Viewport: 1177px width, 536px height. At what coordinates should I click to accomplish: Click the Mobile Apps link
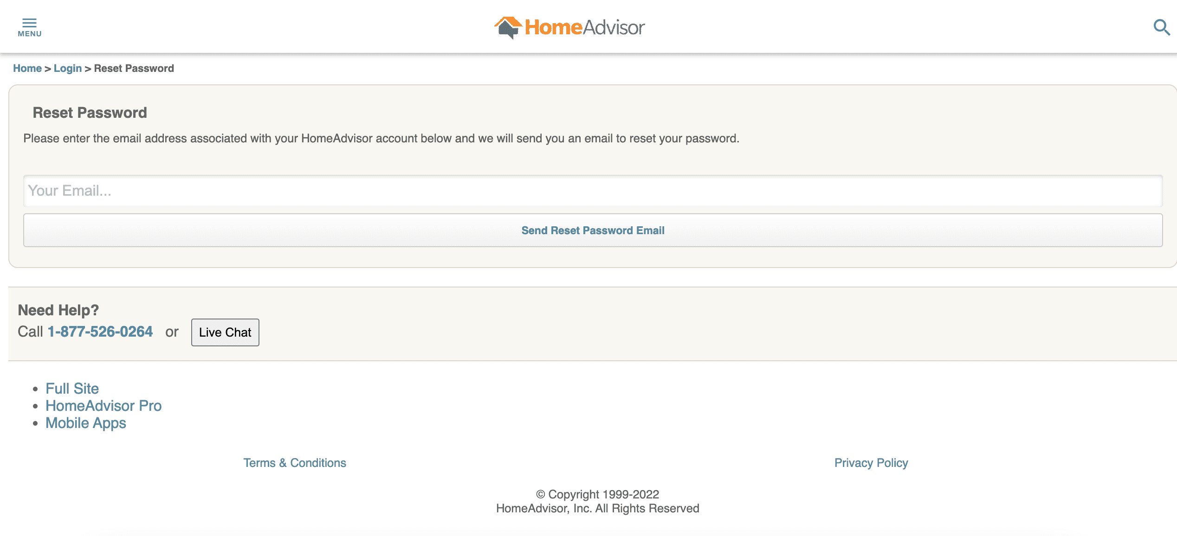[x=85, y=422]
